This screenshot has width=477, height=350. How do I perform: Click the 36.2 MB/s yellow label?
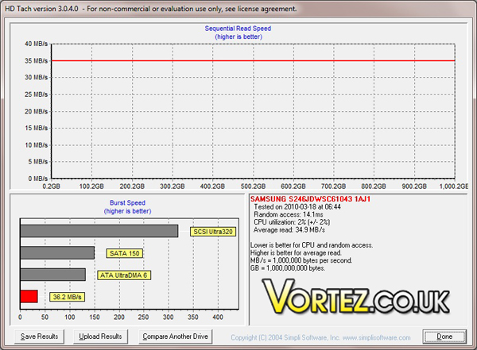[68, 297]
